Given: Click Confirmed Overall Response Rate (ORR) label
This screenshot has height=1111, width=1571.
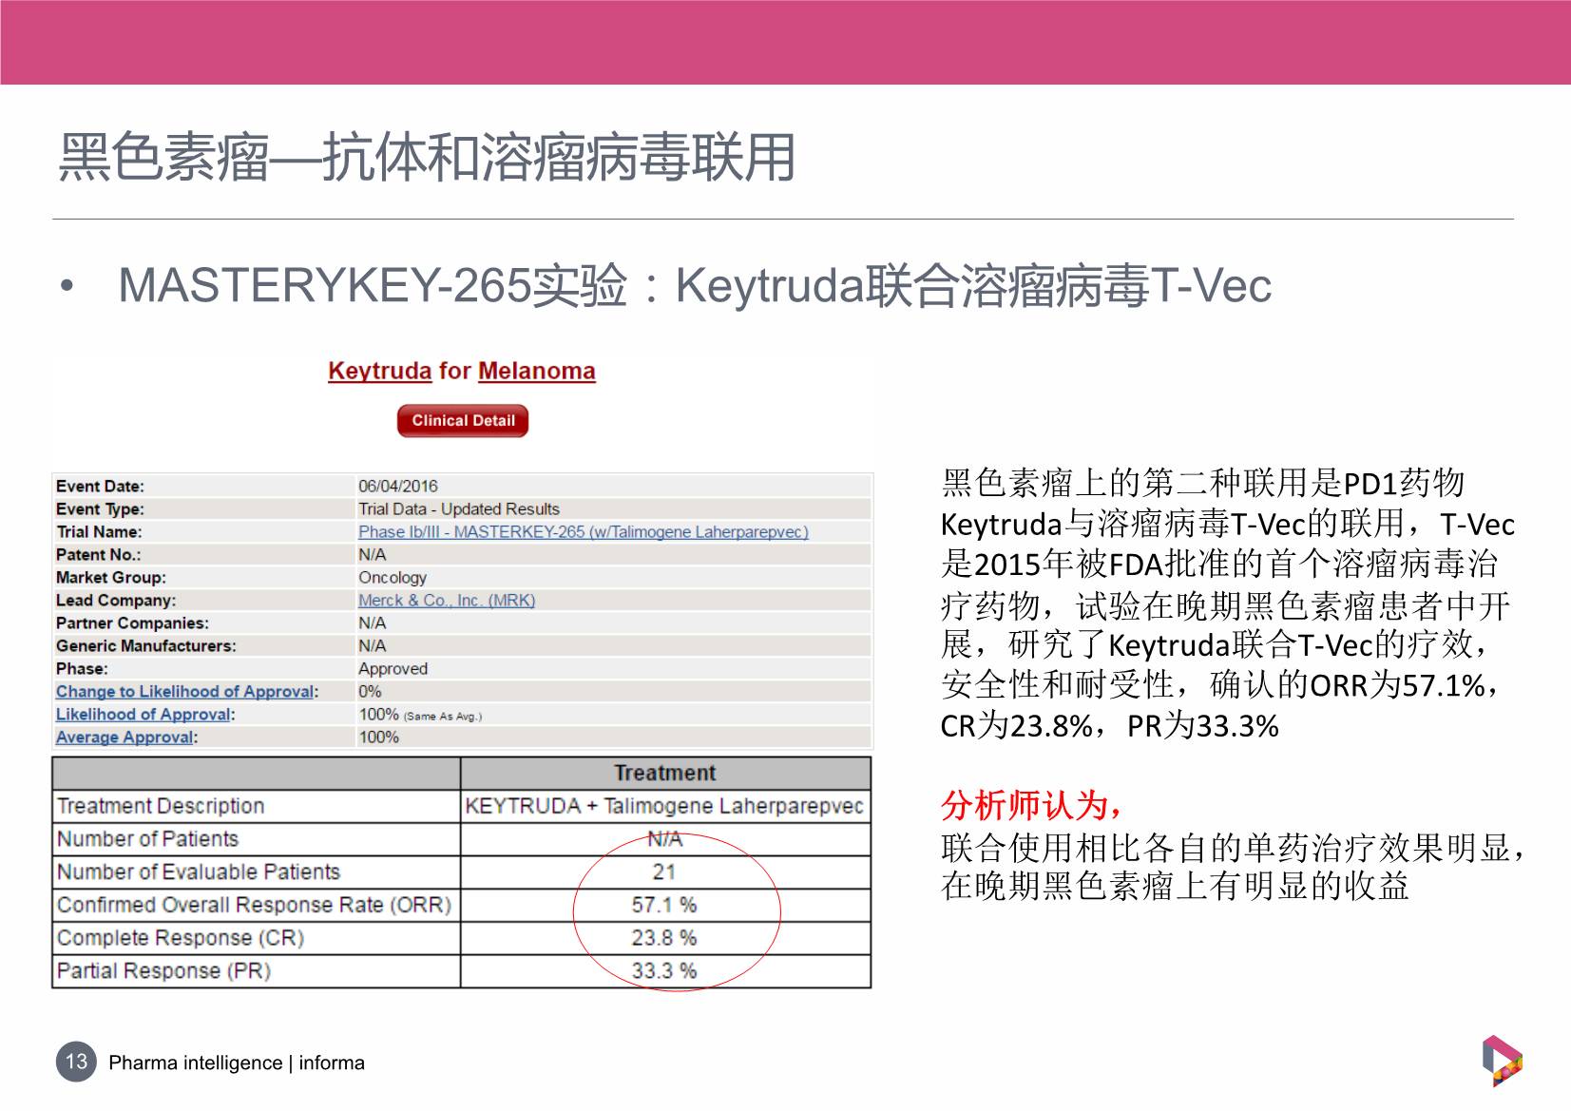Looking at the screenshot, I should (255, 905).
